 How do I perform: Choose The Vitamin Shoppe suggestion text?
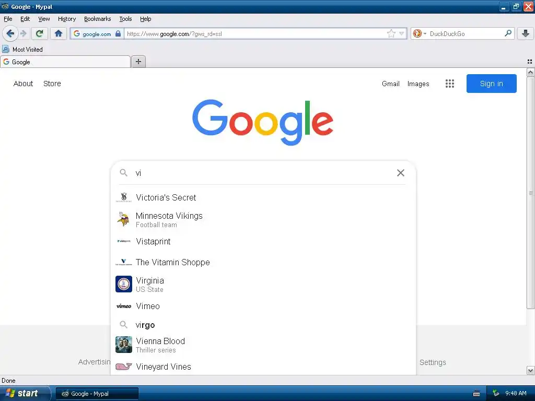point(172,262)
